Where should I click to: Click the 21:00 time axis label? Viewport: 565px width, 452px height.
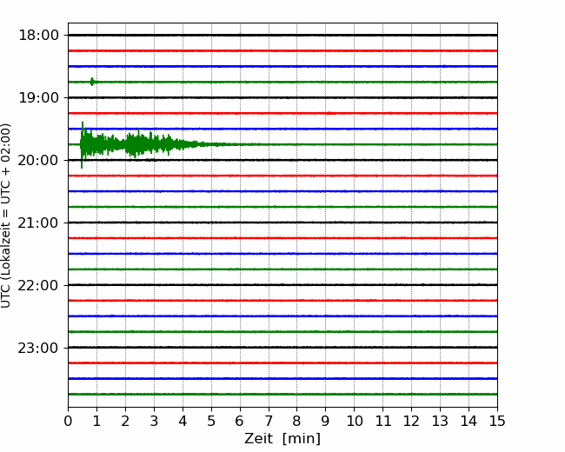pos(38,223)
